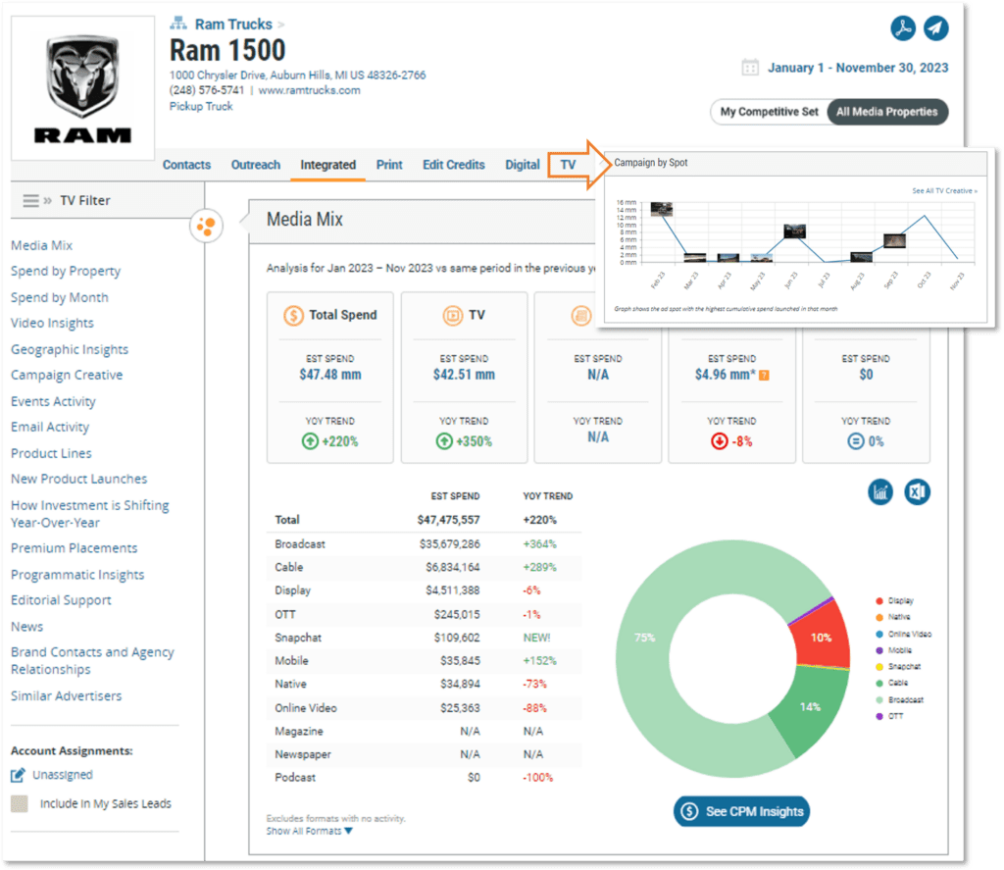Go to Spend by Month section

tap(60, 298)
